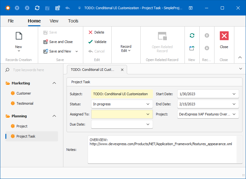Open the Project lookup dropdown

point(234,114)
